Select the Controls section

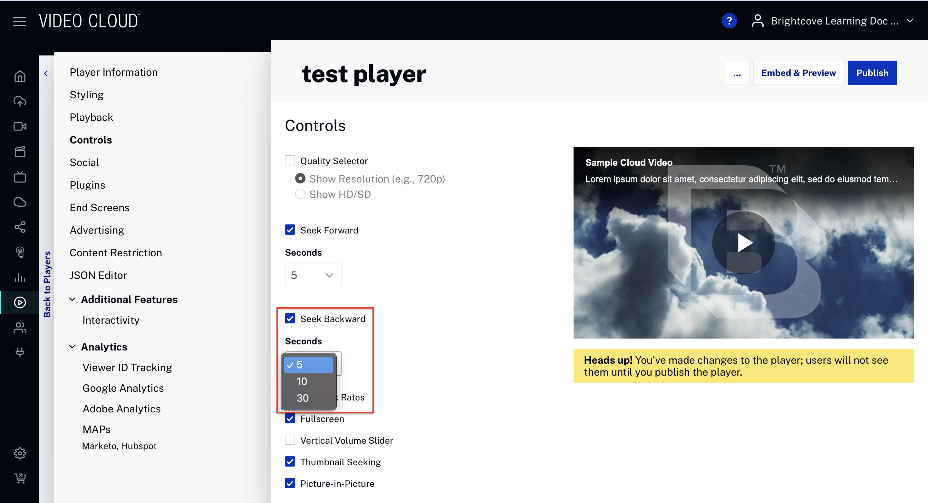coord(91,140)
